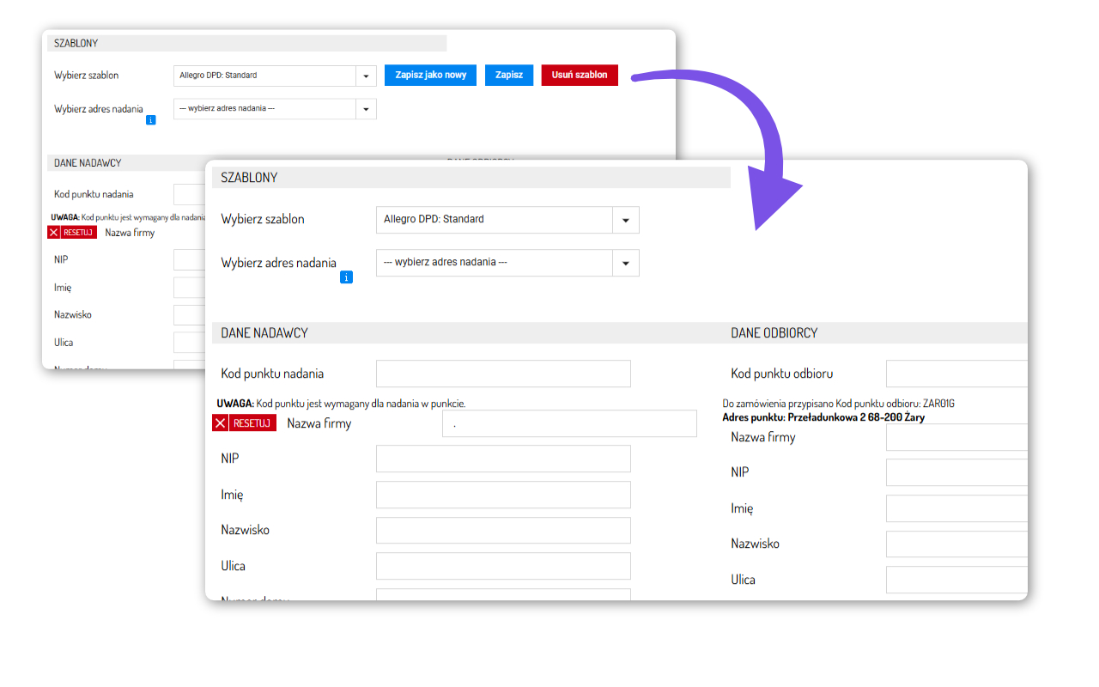The height and width of the screenshot is (687, 1099).
Task: Click the sender "Nazwisko" input in front panel
Action: [x=503, y=530]
